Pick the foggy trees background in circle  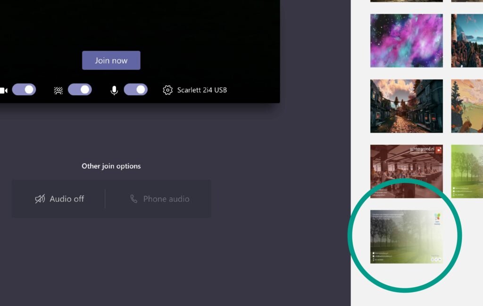(406, 237)
